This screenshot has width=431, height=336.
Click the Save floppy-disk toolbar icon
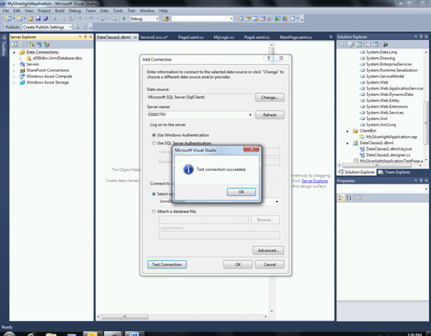[x=38, y=19]
